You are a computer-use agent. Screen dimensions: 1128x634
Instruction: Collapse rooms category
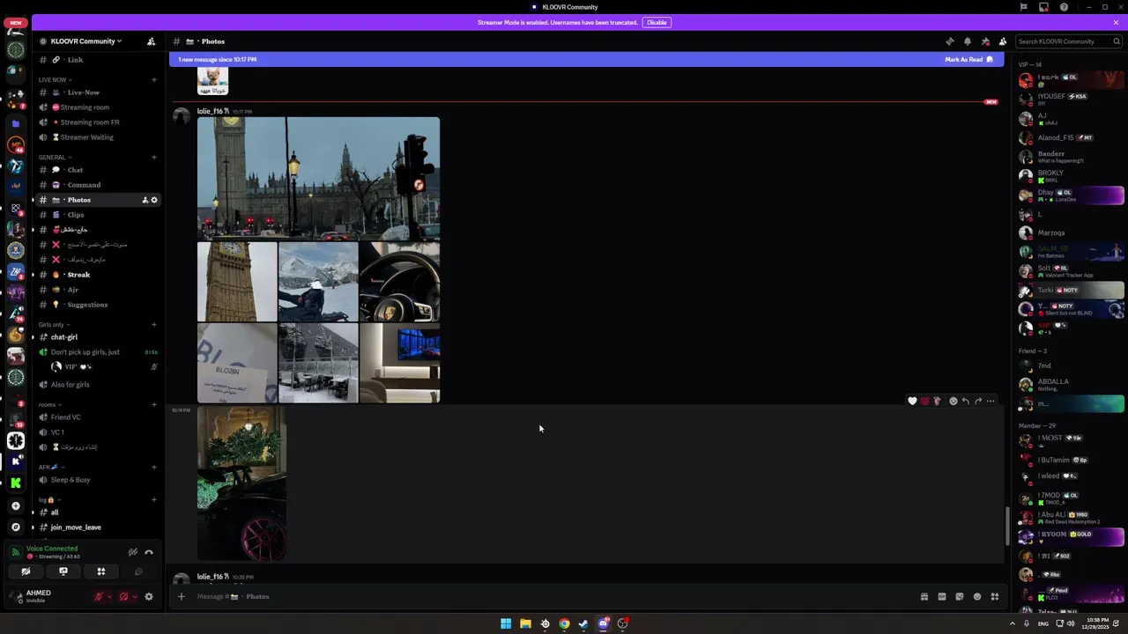tap(49, 405)
